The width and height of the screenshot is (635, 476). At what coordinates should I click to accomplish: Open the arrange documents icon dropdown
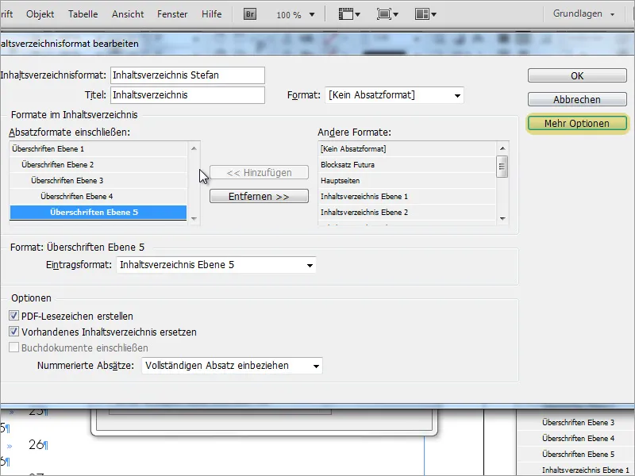pyautogui.click(x=425, y=14)
